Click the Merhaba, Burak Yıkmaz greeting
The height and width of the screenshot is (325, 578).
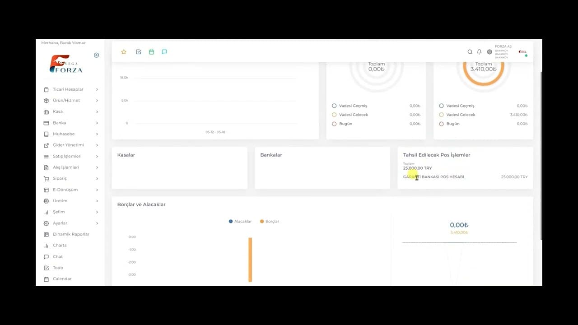(x=63, y=43)
